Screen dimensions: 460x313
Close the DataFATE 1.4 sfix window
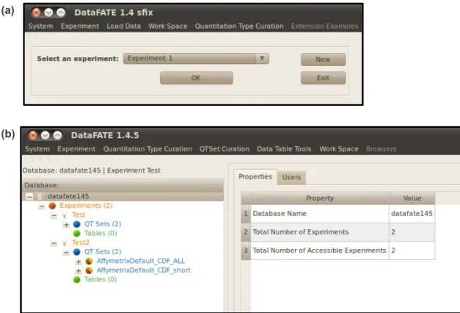pyautogui.click(x=36, y=12)
